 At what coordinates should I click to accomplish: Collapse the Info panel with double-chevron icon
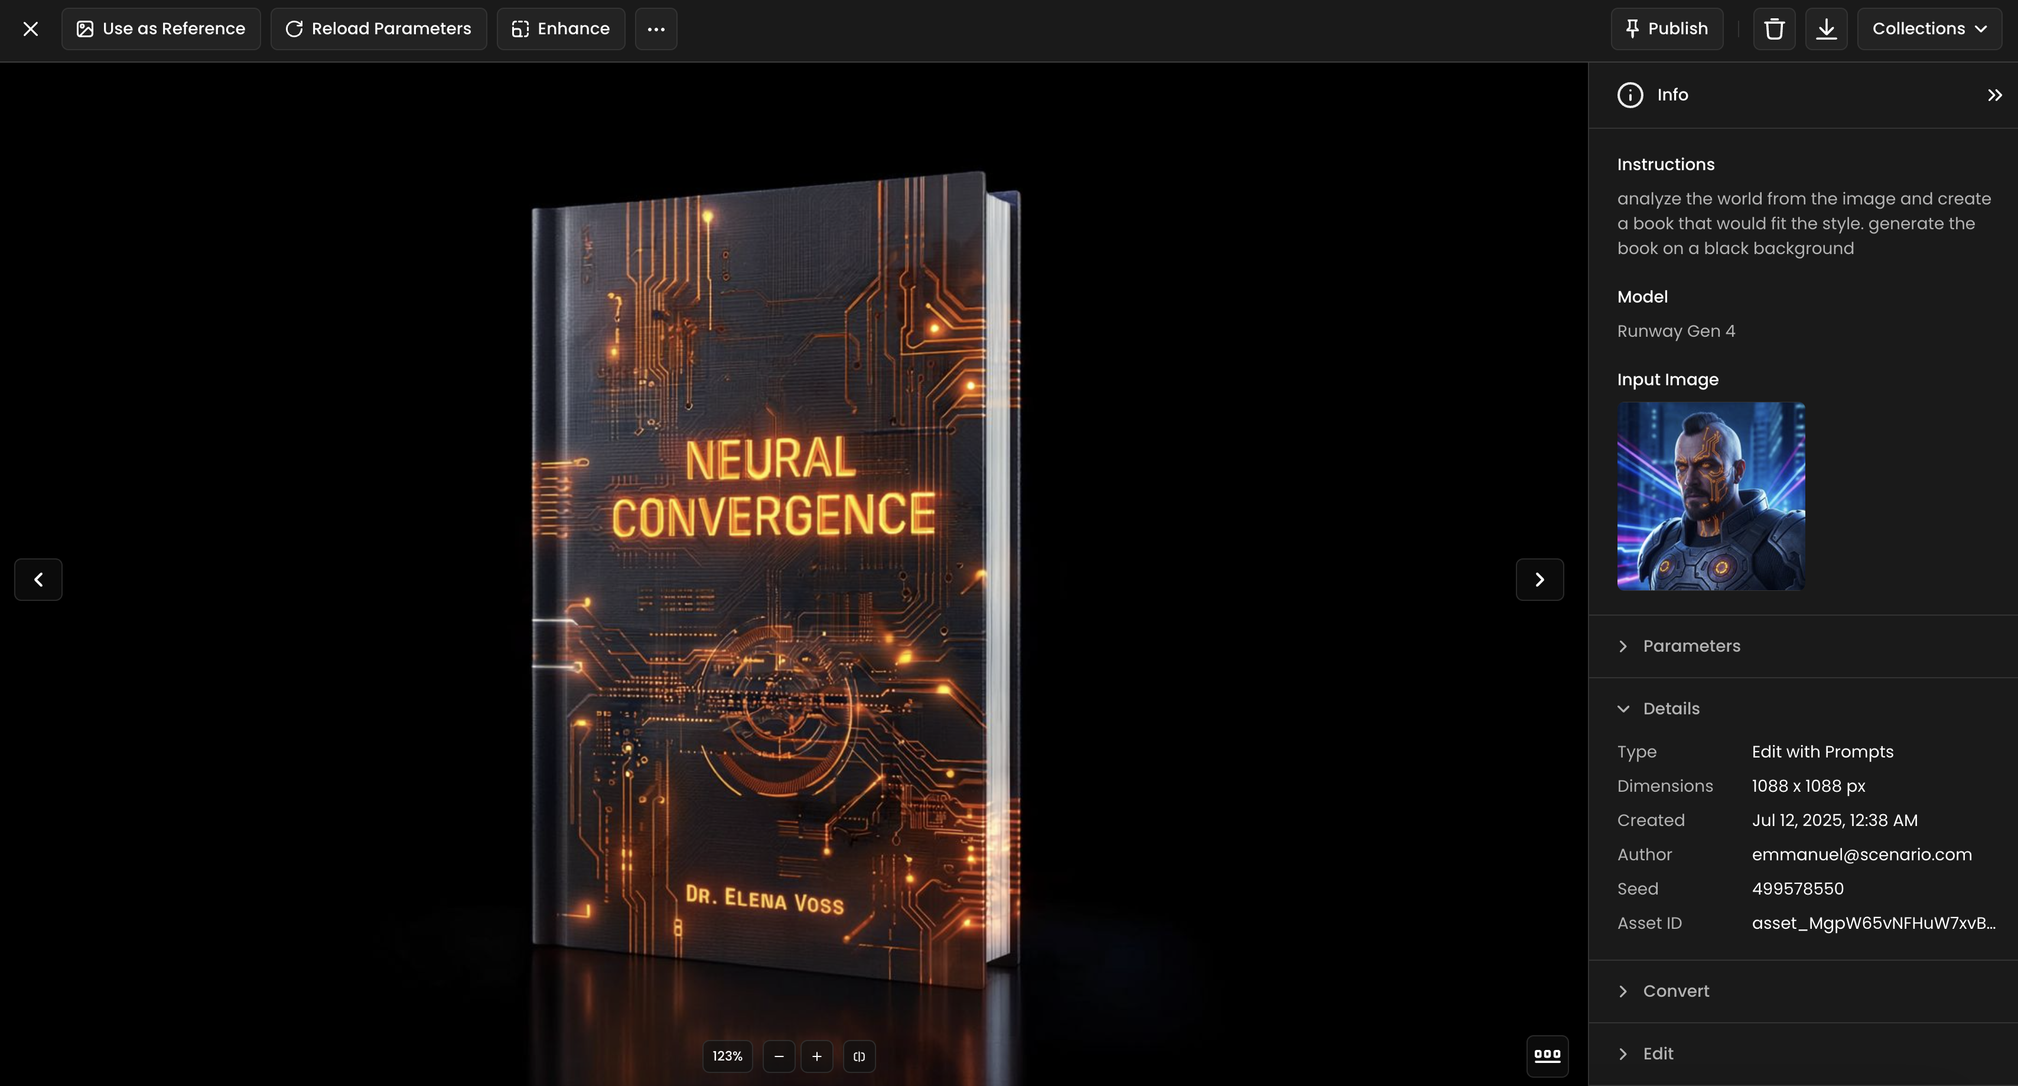click(1994, 95)
